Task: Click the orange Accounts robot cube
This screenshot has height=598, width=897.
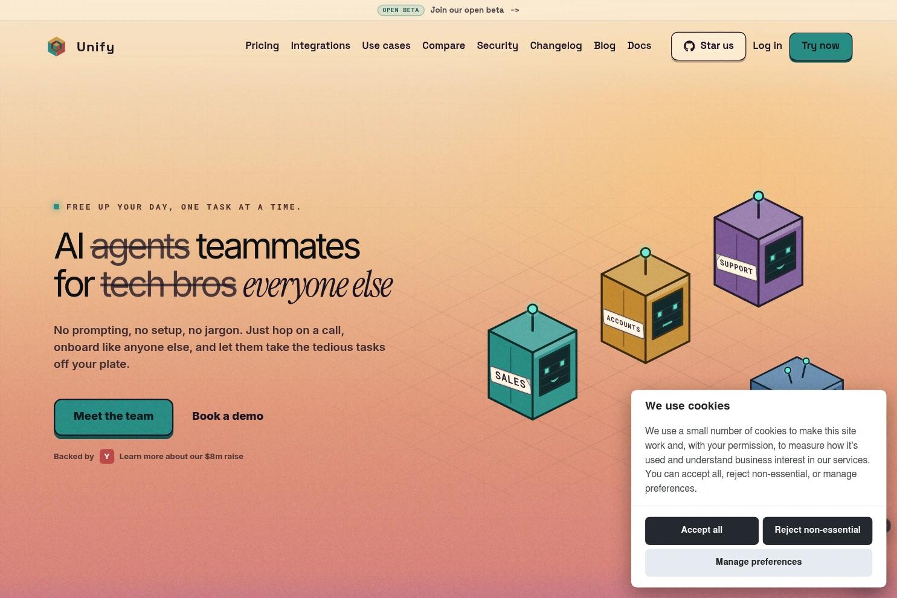Action: pyautogui.click(x=645, y=306)
